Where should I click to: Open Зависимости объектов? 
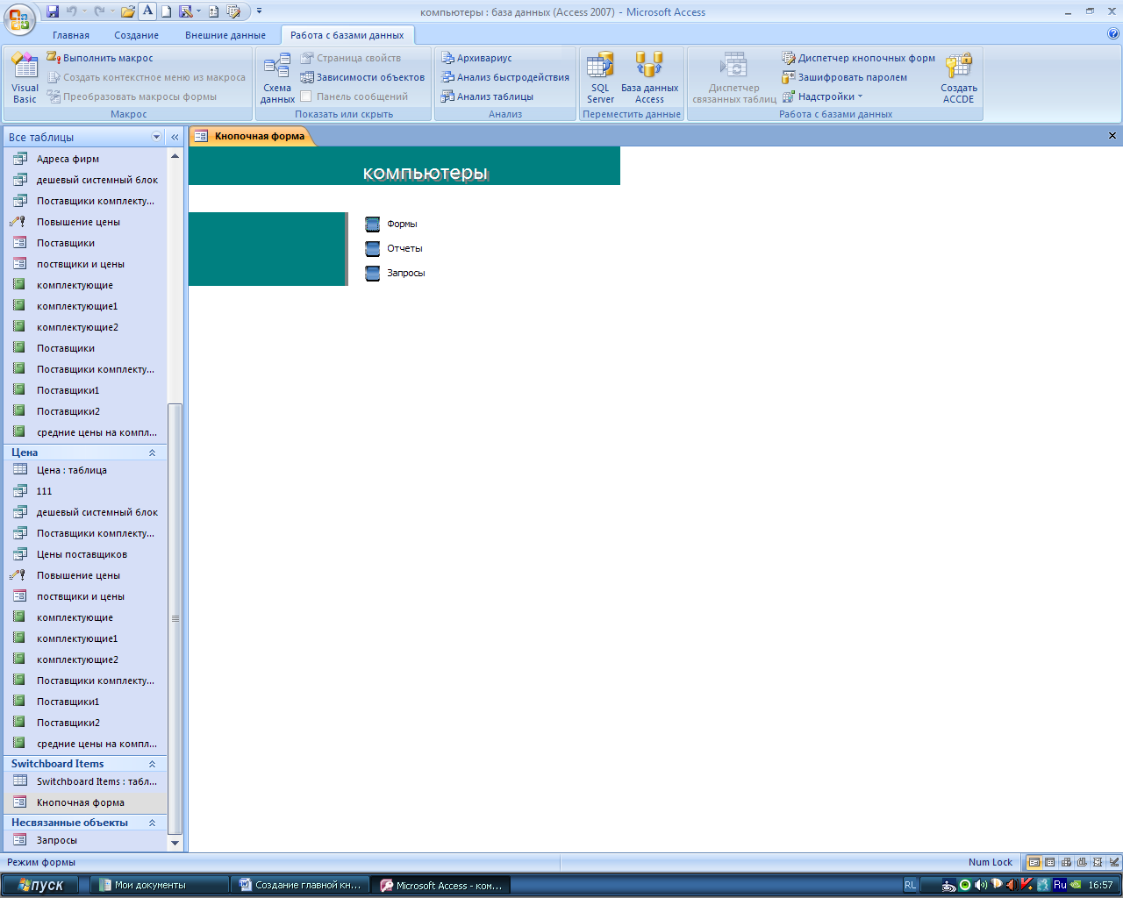[362, 77]
